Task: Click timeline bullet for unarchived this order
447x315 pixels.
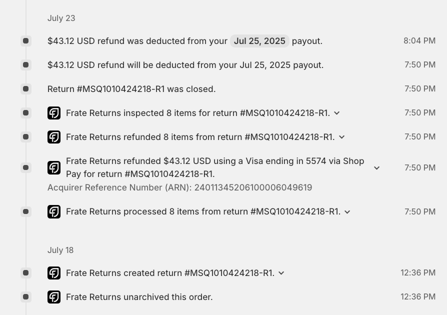Action: pos(25,297)
